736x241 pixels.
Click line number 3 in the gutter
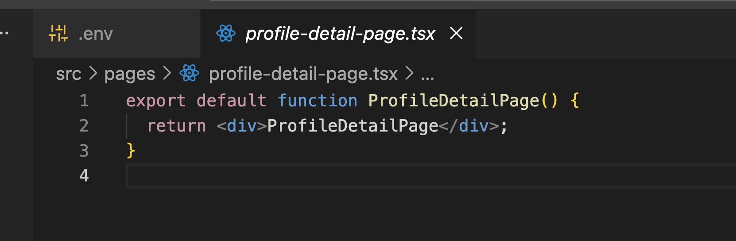(84, 151)
